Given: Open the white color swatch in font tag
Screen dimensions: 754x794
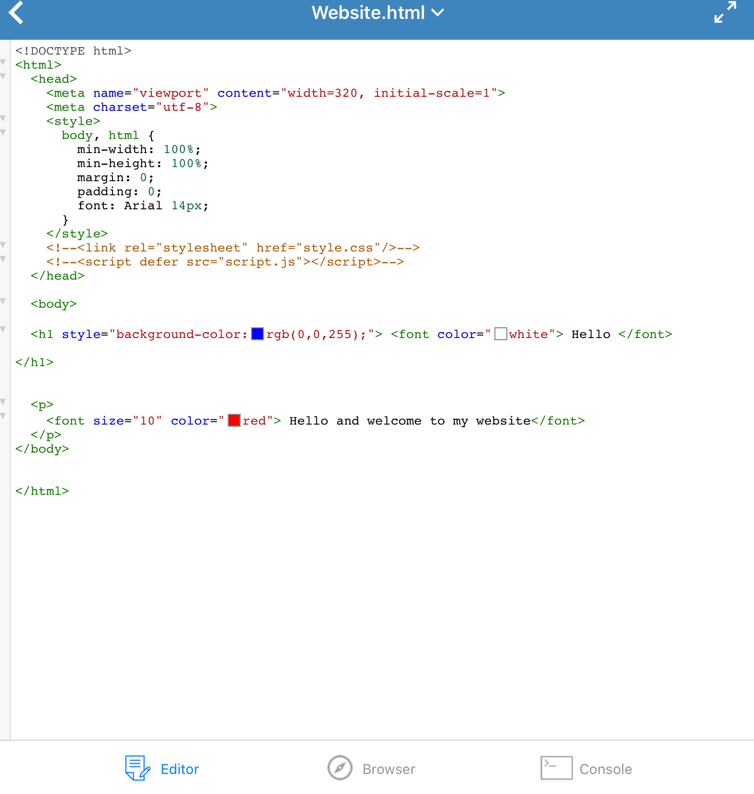Looking at the screenshot, I should (501, 334).
